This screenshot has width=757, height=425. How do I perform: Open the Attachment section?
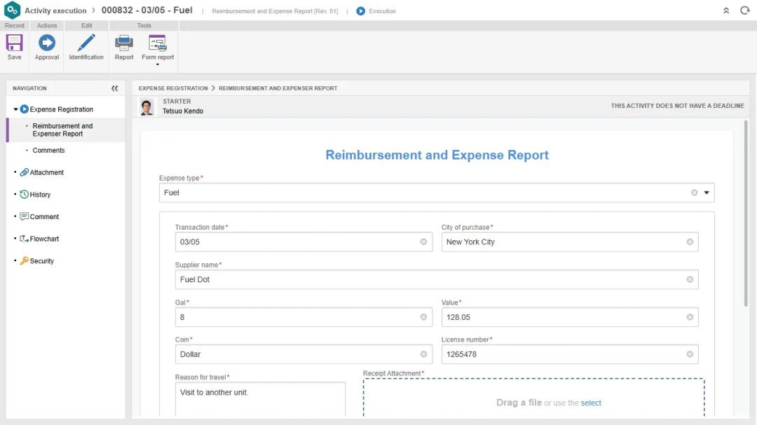click(46, 172)
